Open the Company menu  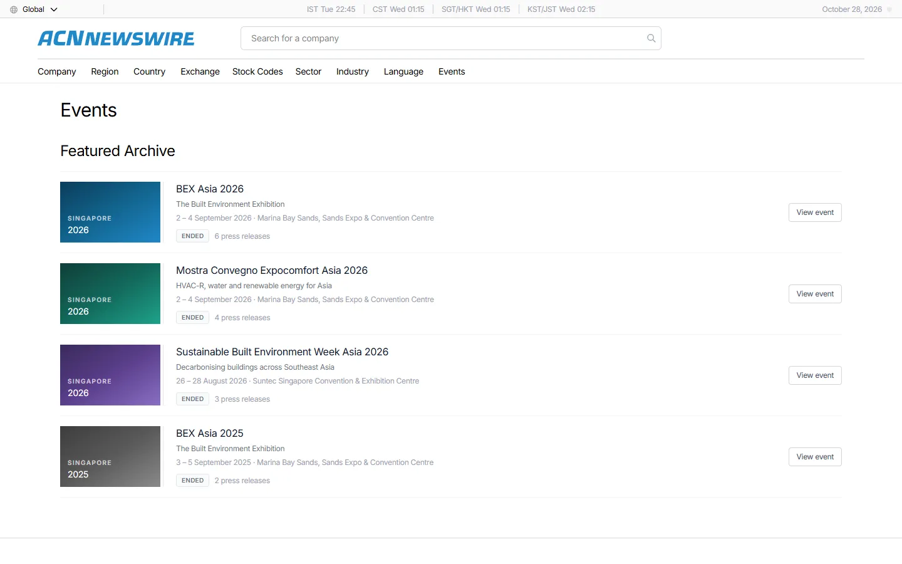click(x=57, y=71)
